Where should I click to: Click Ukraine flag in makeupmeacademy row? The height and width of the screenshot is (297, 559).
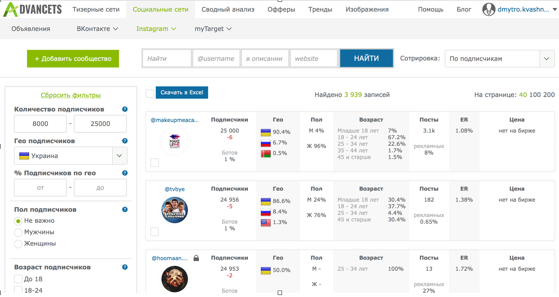click(x=266, y=132)
